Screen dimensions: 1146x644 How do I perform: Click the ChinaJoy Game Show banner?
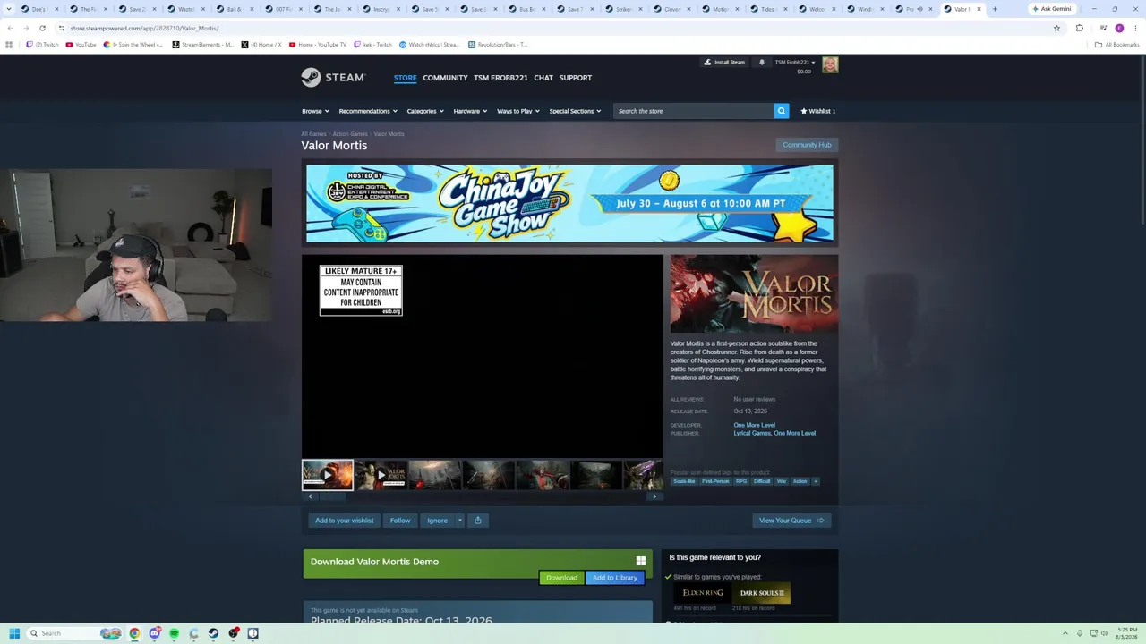click(x=569, y=203)
